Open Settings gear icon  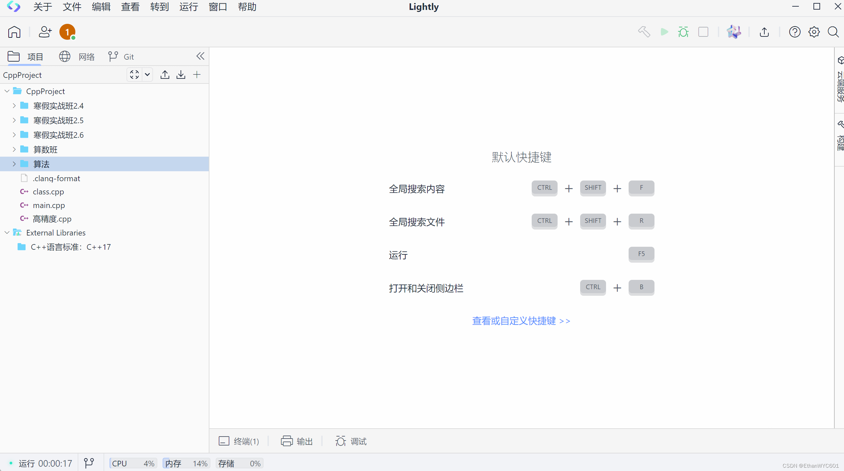[x=814, y=32]
